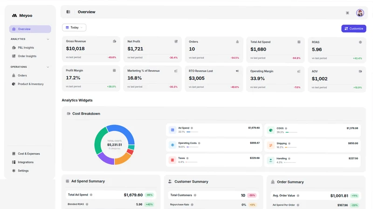
Task: Click the info dot next to COGS
Action: tap(286, 128)
